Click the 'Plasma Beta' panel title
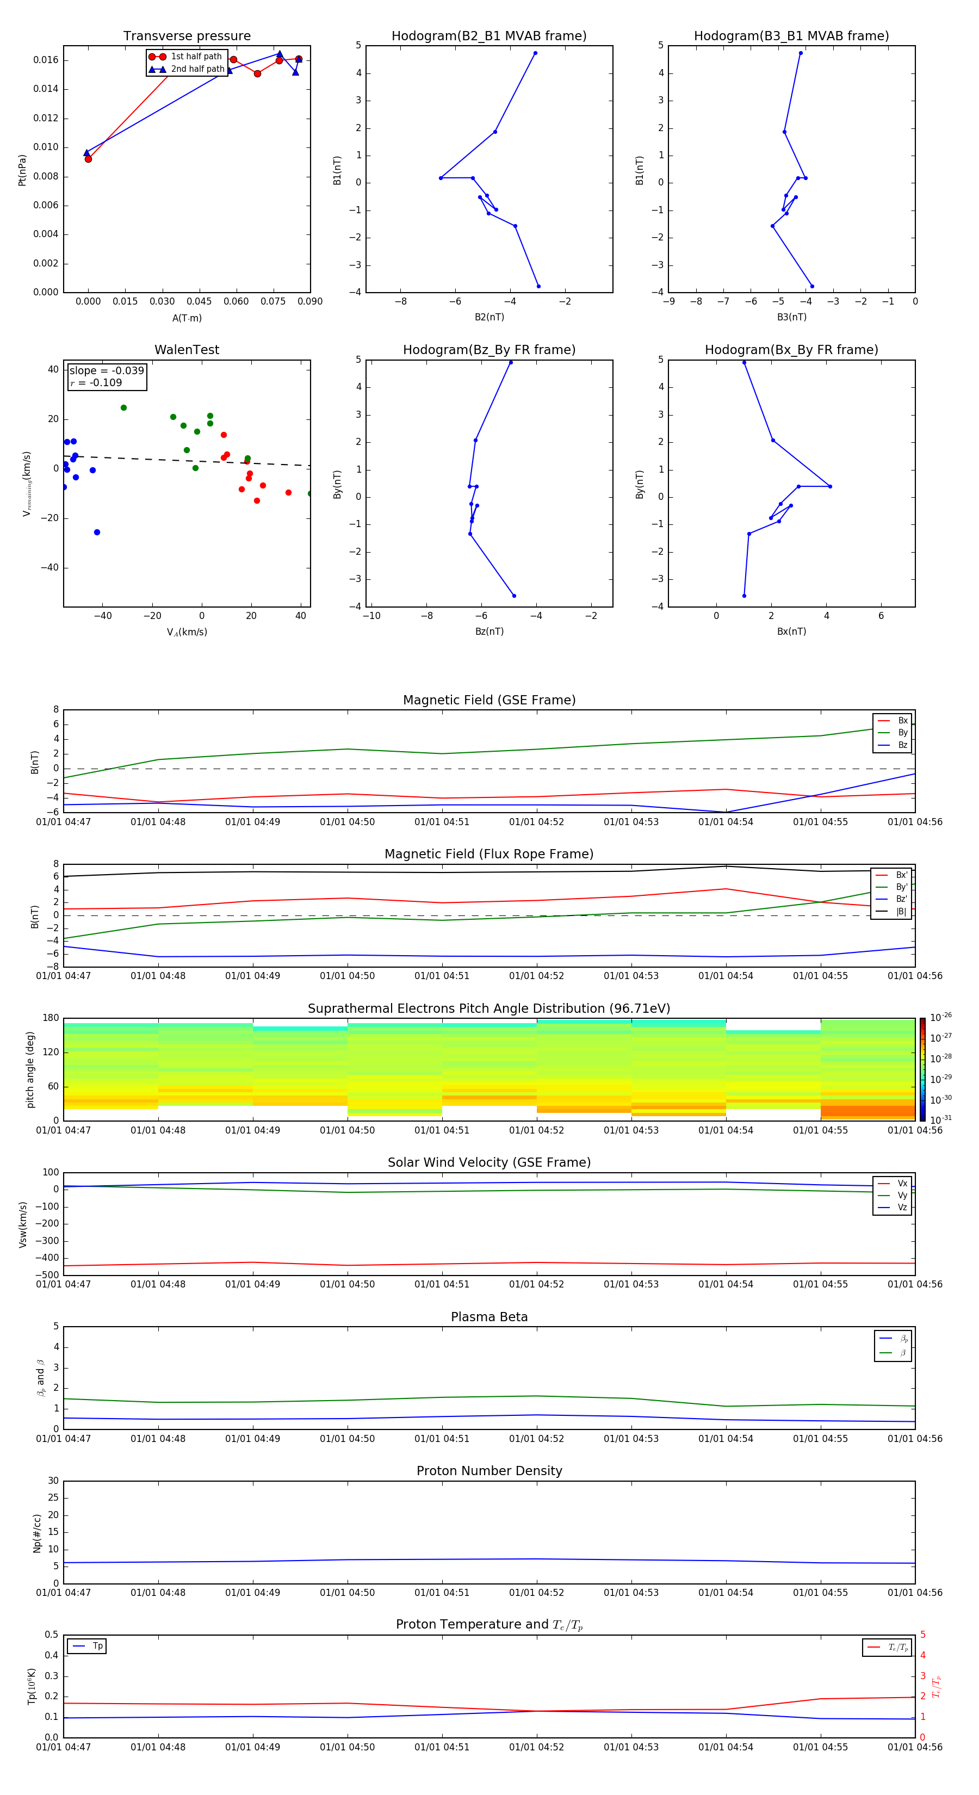The image size is (979, 1795). coord(489,1317)
